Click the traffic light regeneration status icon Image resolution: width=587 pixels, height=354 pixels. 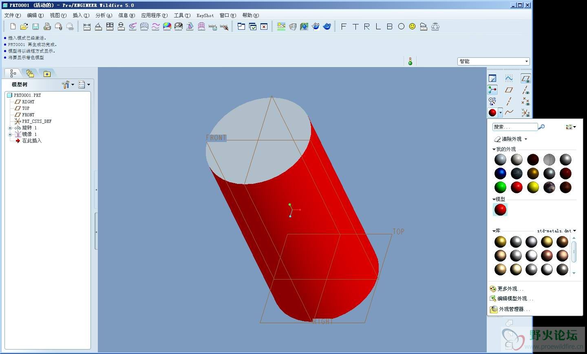(x=410, y=61)
